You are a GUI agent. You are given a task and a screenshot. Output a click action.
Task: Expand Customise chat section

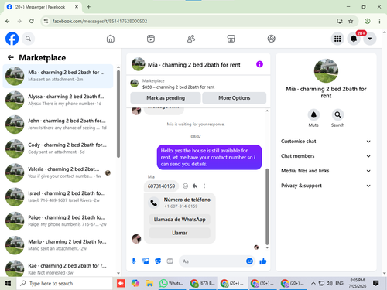click(x=326, y=142)
